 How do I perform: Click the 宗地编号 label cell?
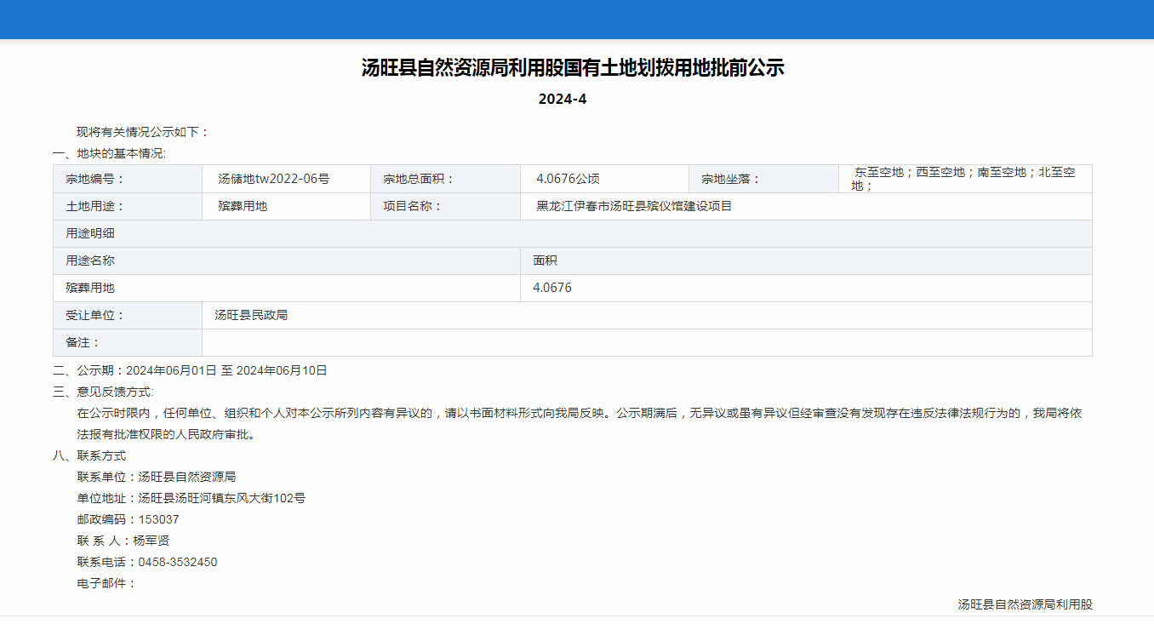tap(128, 179)
